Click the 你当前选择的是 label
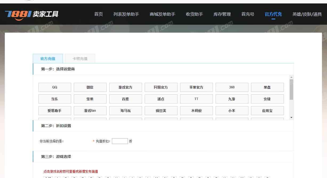Screen dimensions: 327x178 (52, 141)
